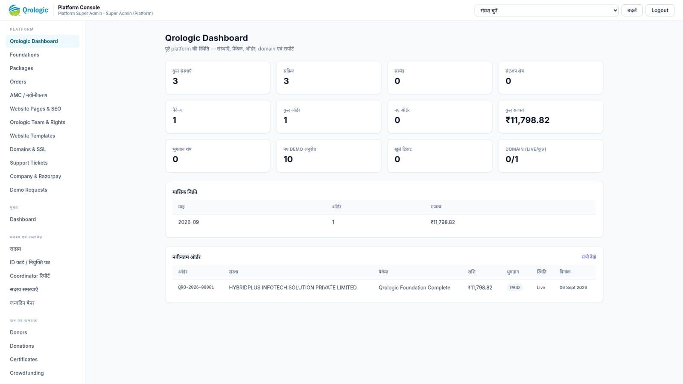Click ₹11,798.82 in मासिक बिक्री row
Image resolution: width=683 pixels, height=384 pixels.
tap(443, 222)
